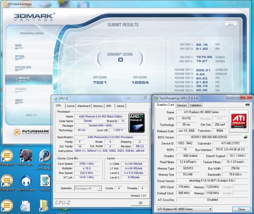Screen dimensions: 254x214
Task: Open the POV-Ray v3.7 beta shortcut
Action: (45, 160)
